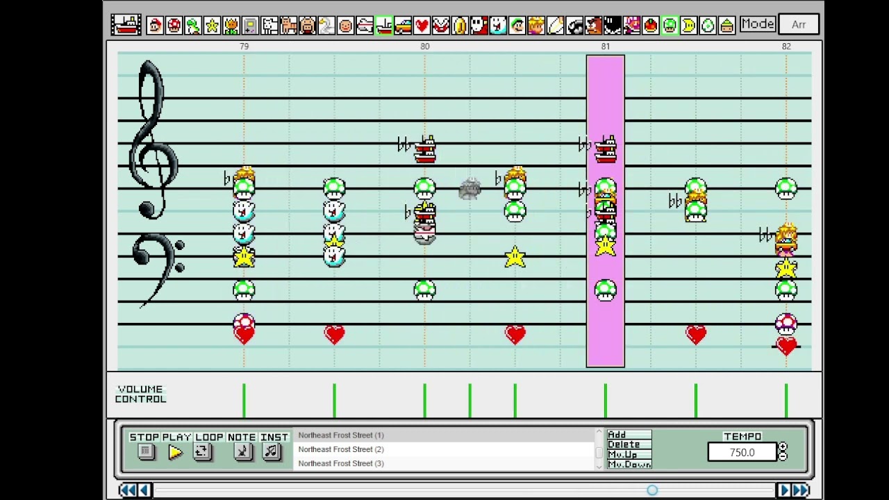Click the Delete button
889x500 pixels.
point(629,444)
